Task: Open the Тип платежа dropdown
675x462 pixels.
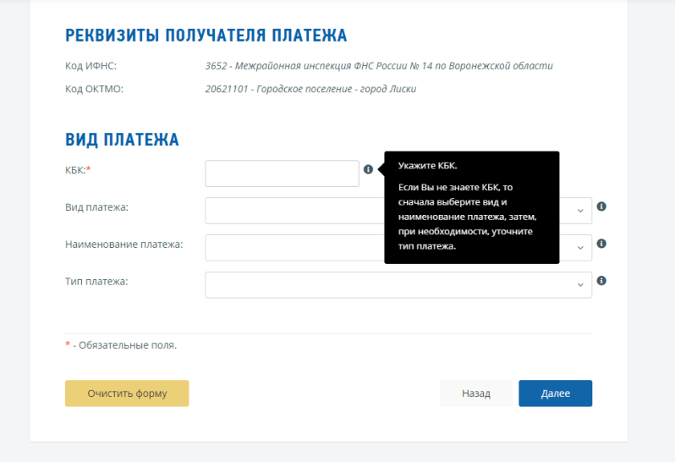Action: pos(398,284)
